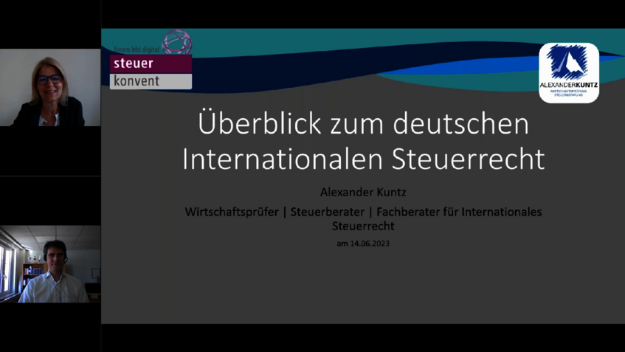Click the "Steuerrecht" word under the subtitle
The height and width of the screenshot is (352, 625).
(x=363, y=226)
